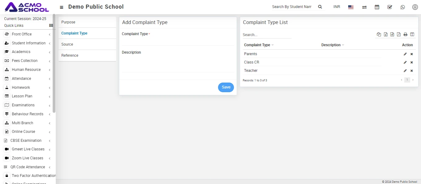Print the complaint type list
Screen dimensions: 421x184
405,35
